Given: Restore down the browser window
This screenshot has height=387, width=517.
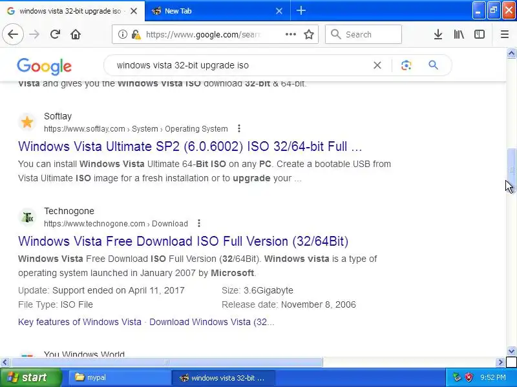Looking at the screenshot, I should tap(493, 10).
